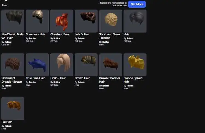Click Roblox creator link under Chestnut Bun
Screen dimensions: 205x133
point(57,38)
